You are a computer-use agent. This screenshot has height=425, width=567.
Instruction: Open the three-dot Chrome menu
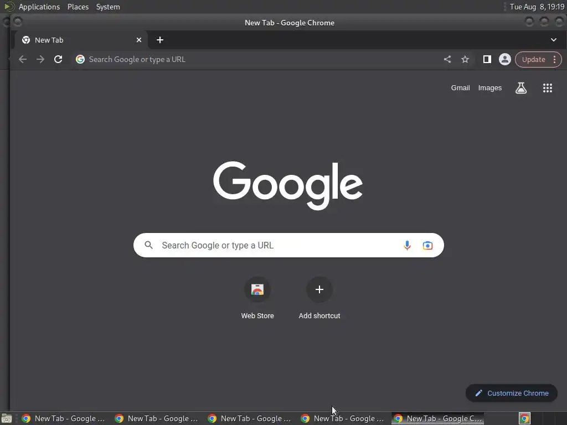554,60
